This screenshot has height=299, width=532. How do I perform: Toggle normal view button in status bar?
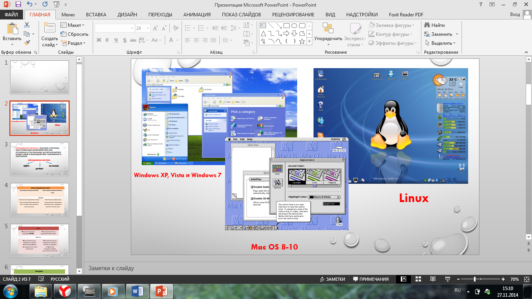click(x=403, y=279)
